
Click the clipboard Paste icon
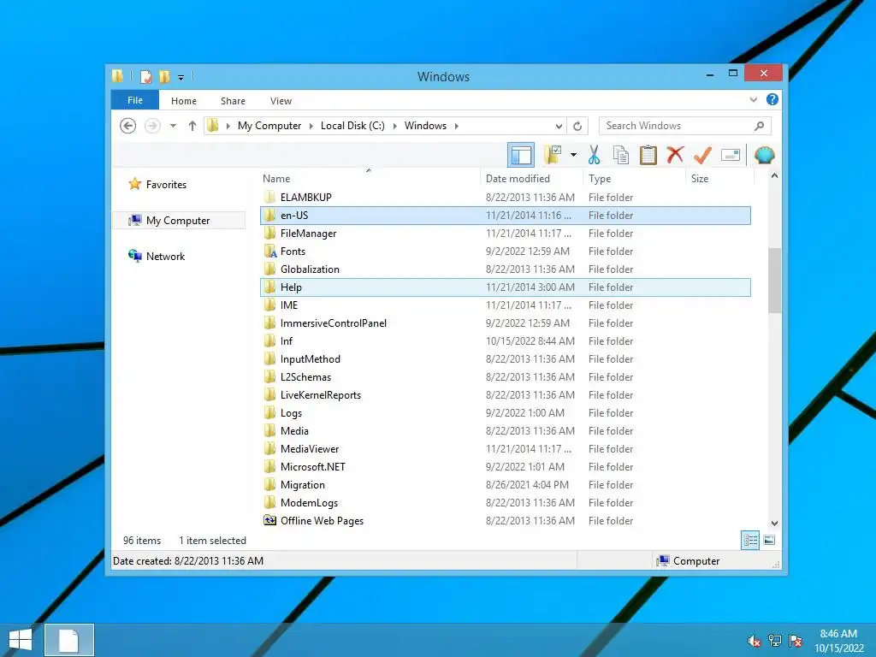tap(648, 155)
